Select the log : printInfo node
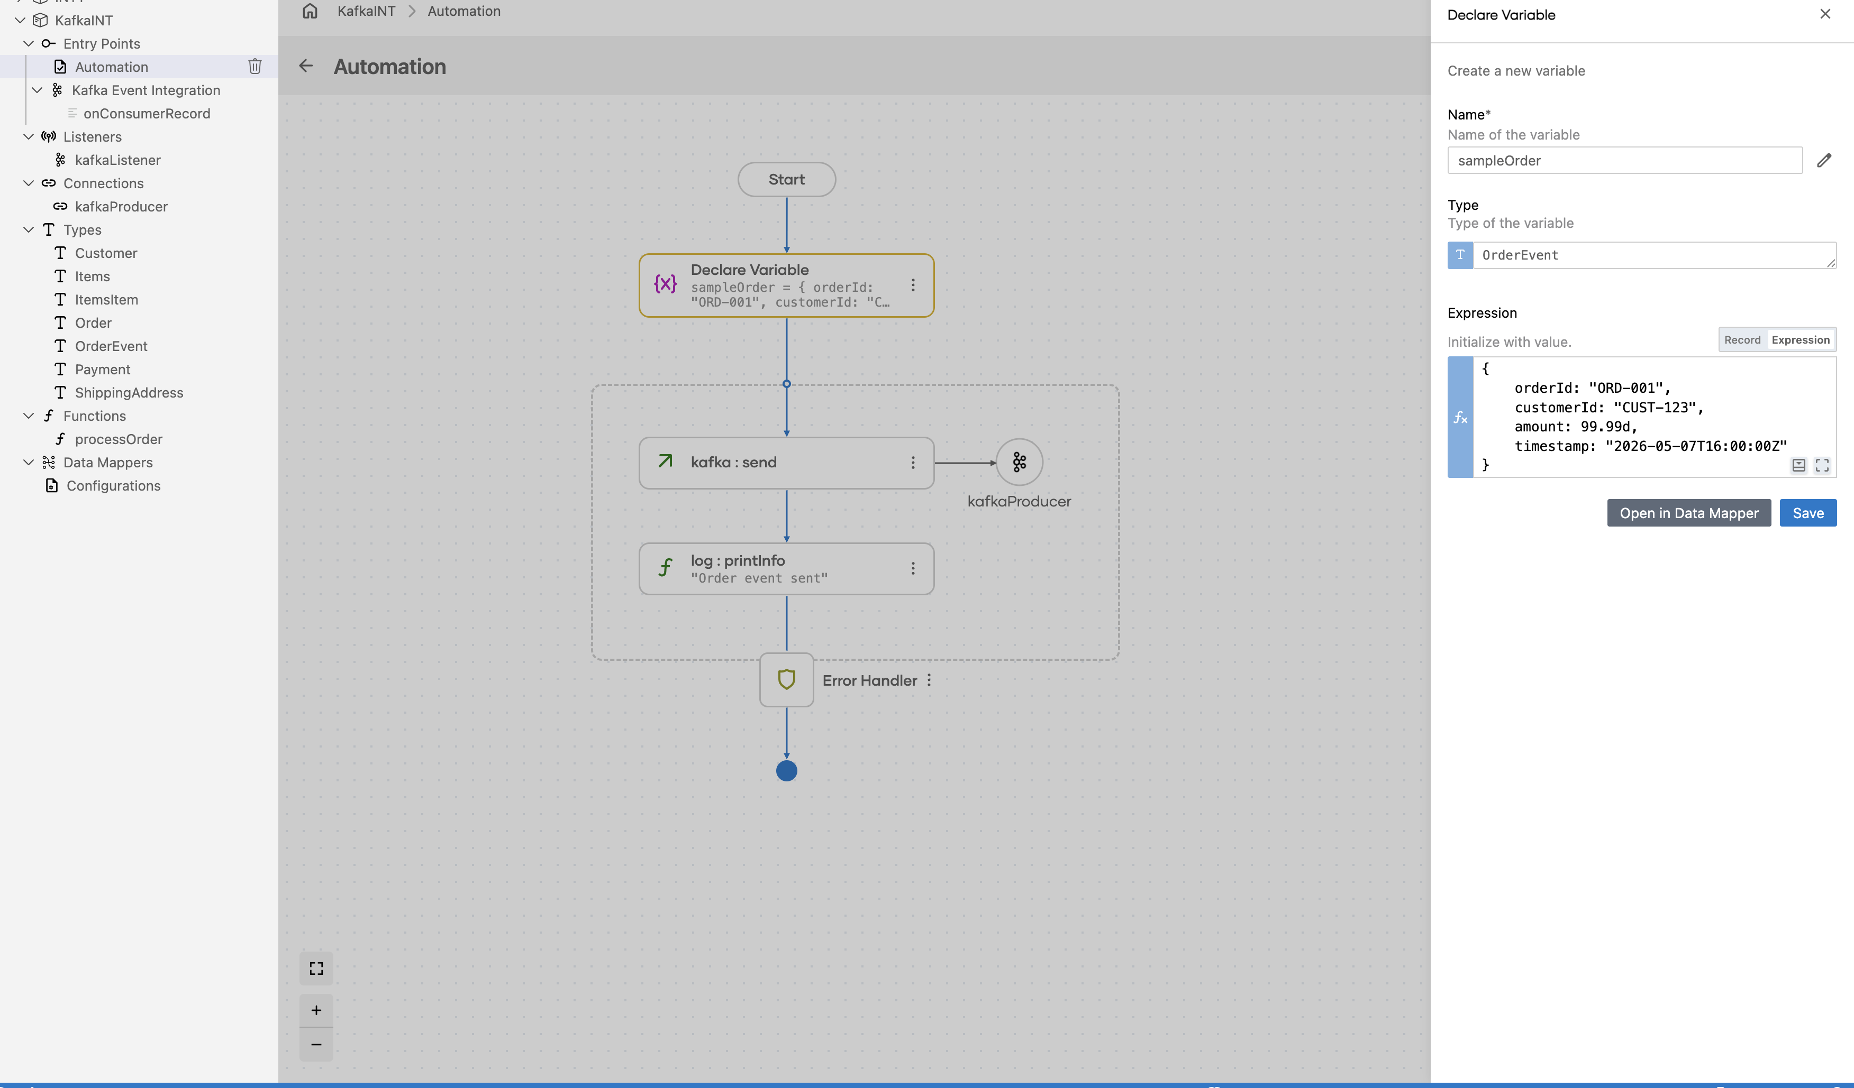1854x1088 pixels. click(x=786, y=568)
